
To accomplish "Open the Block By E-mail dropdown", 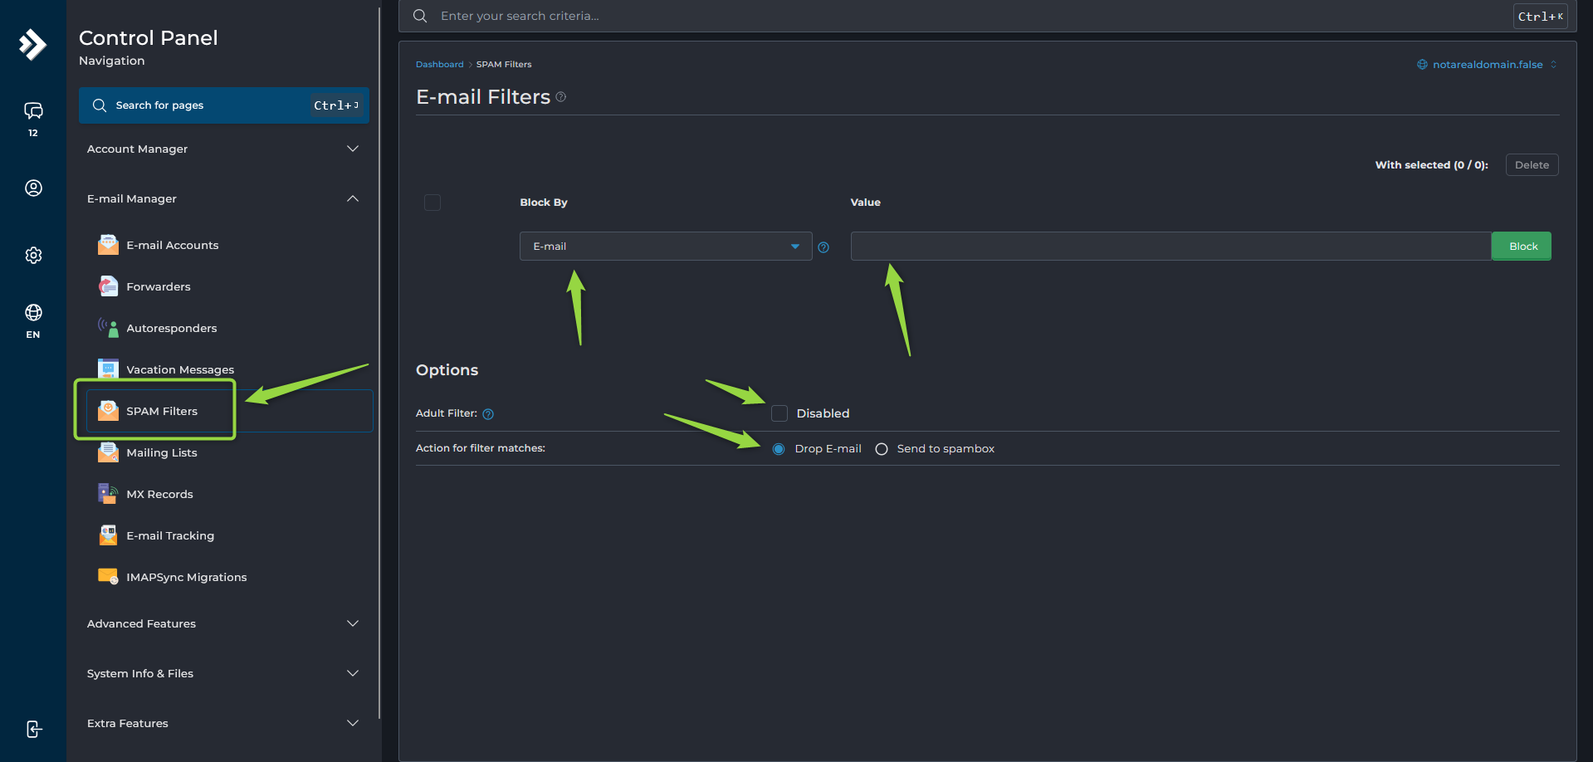I will (x=666, y=247).
